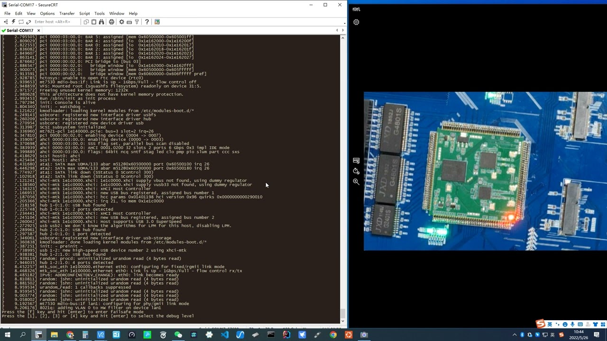Open the Options menu

click(47, 13)
